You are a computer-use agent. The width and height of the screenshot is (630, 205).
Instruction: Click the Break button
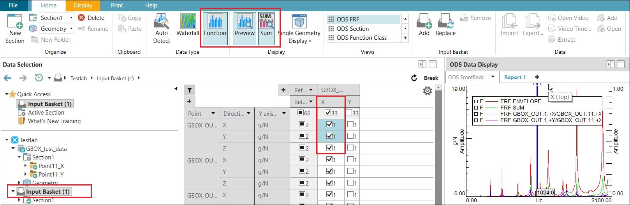click(x=431, y=78)
